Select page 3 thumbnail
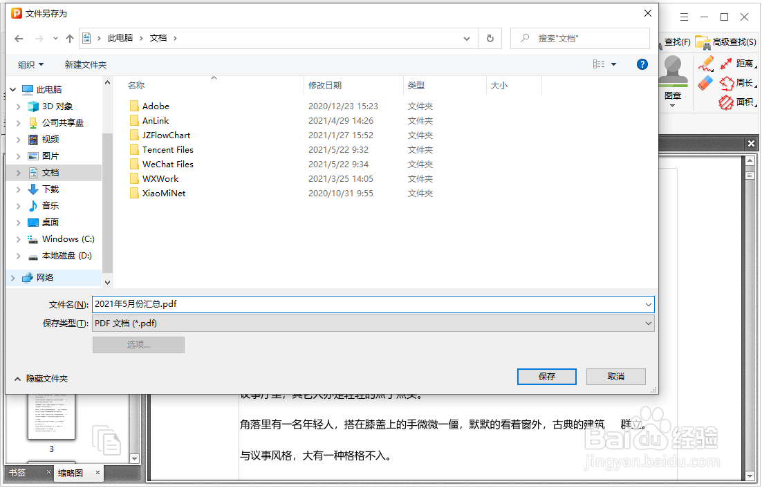 [x=51, y=417]
